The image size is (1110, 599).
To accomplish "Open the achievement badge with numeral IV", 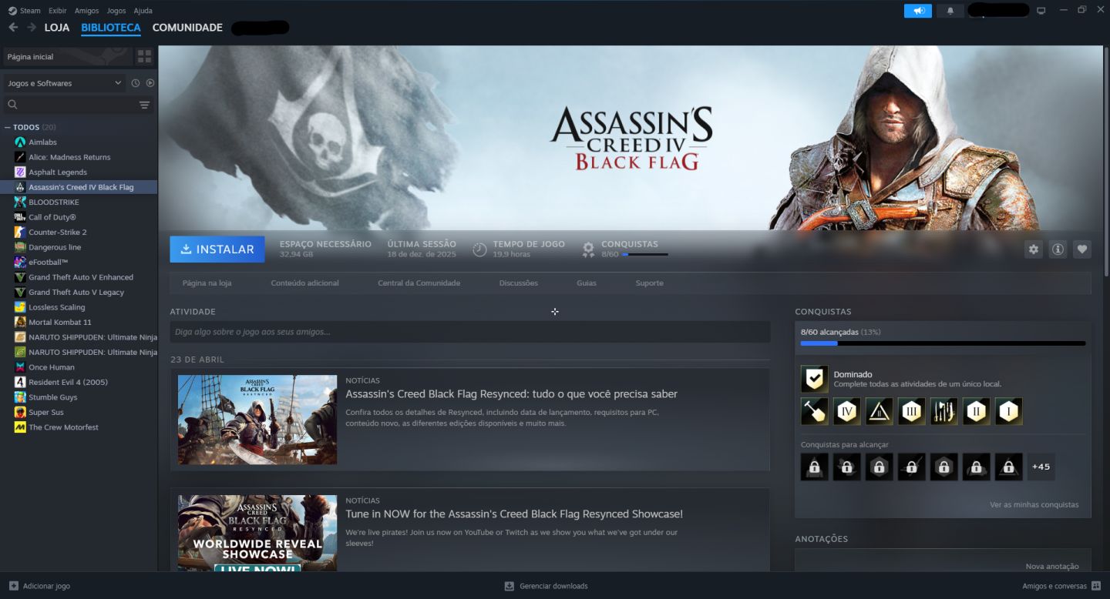I will (847, 412).
